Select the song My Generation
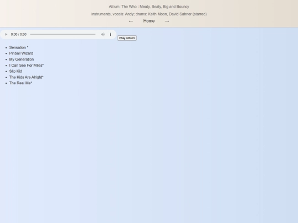The image size is (298, 223). [22, 59]
